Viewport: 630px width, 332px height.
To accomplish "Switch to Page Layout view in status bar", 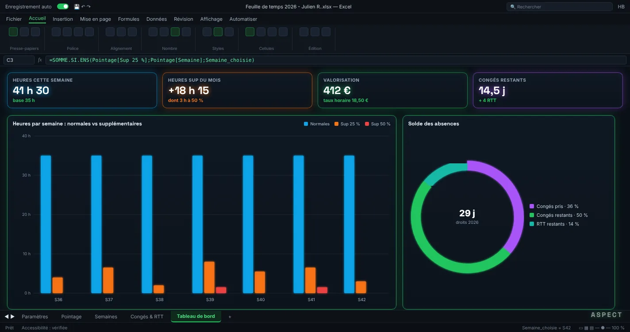I will point(586,328).
